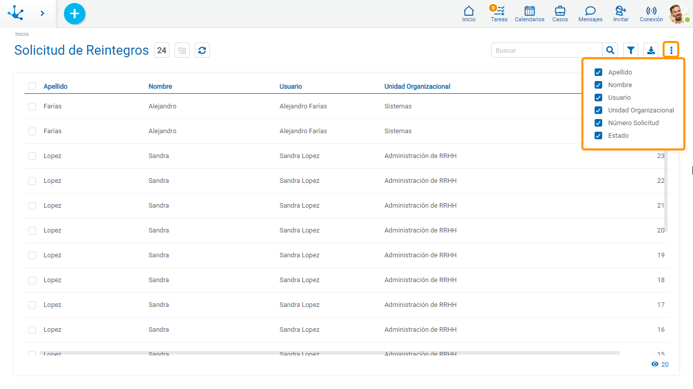Screen dimensions: 693x389
Task: Click the vertical scrollbar of grid
Action: 666,190
